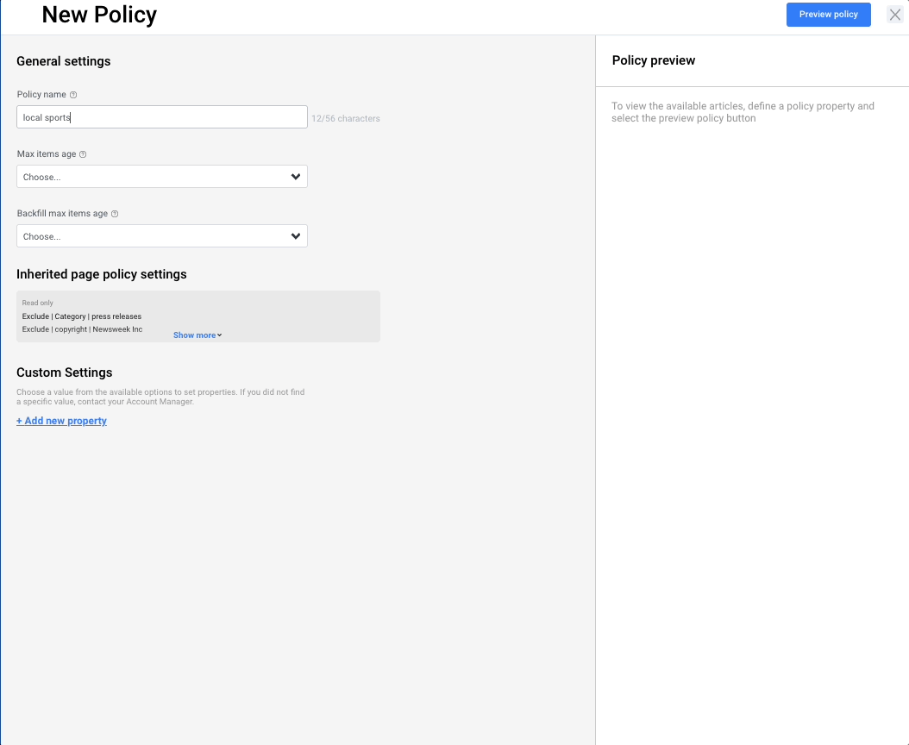Image resolution: width=909 pixels, height=745 pixels.
Task: Open the Backfill max items age dropdown
Action: pyautogui.click(x=162, y=236)
